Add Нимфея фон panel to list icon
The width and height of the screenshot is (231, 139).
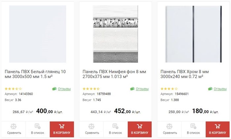115,126
